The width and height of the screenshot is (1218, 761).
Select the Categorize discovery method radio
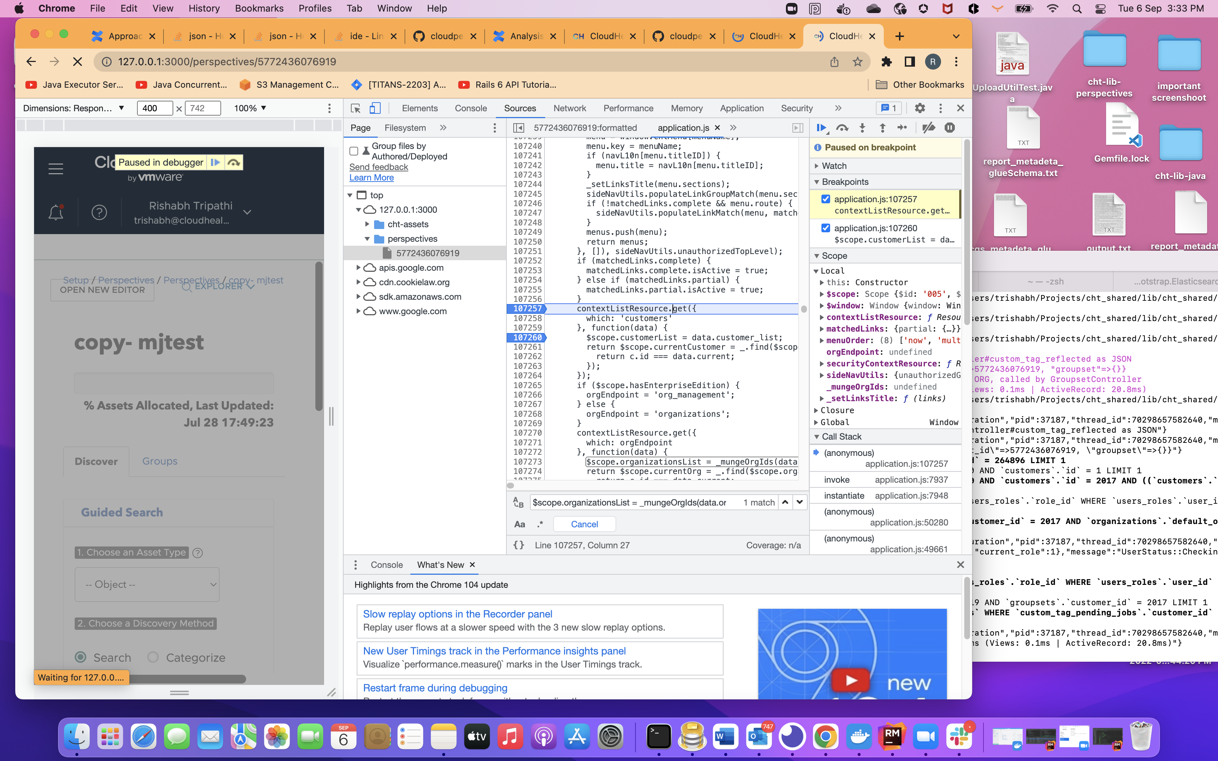(153, 657)
